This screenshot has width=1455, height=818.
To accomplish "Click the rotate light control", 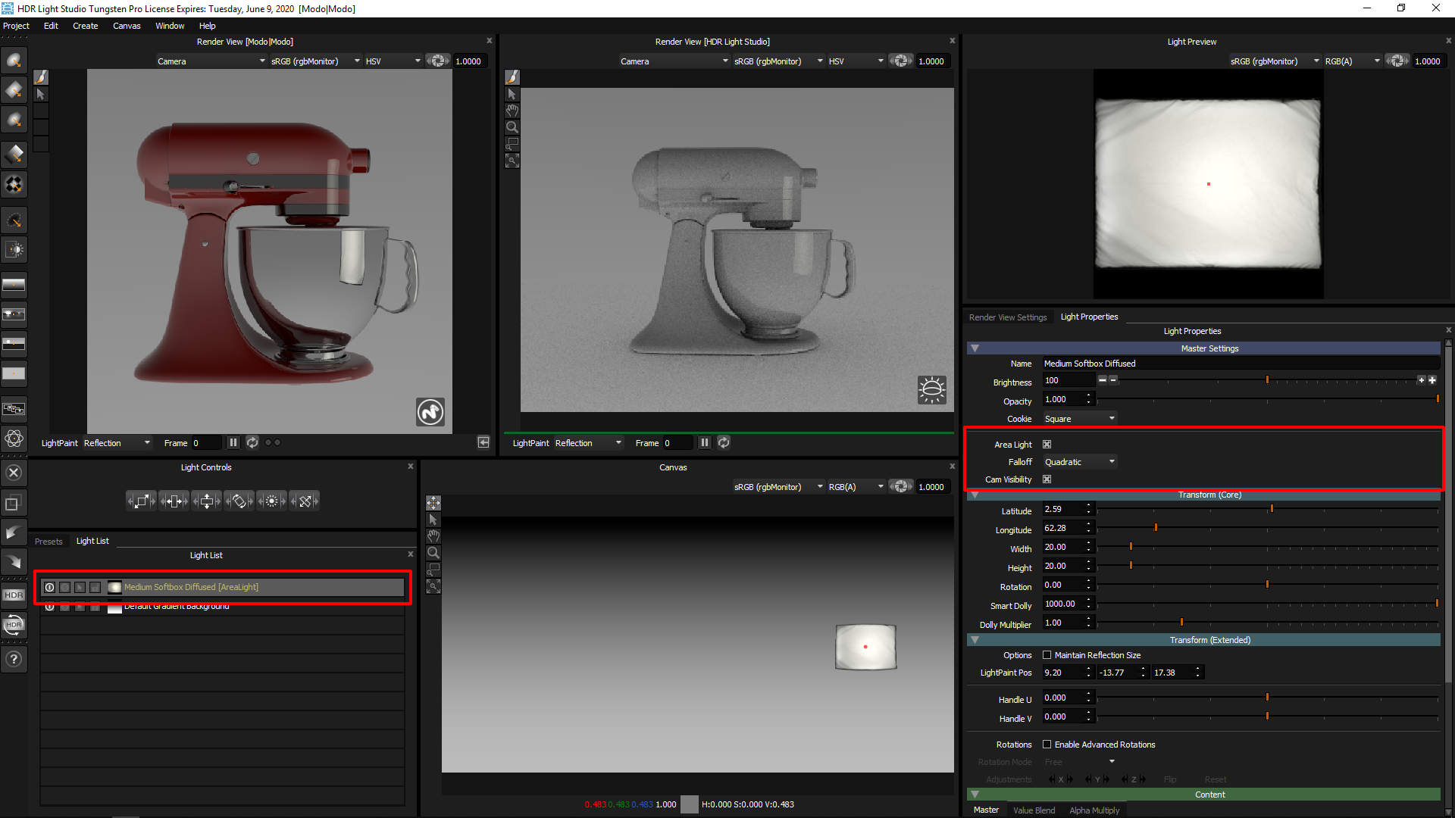I will [x=239, y=501].
